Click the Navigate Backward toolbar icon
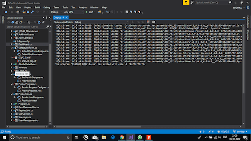 pyautogui.click(x=6, y=12)
